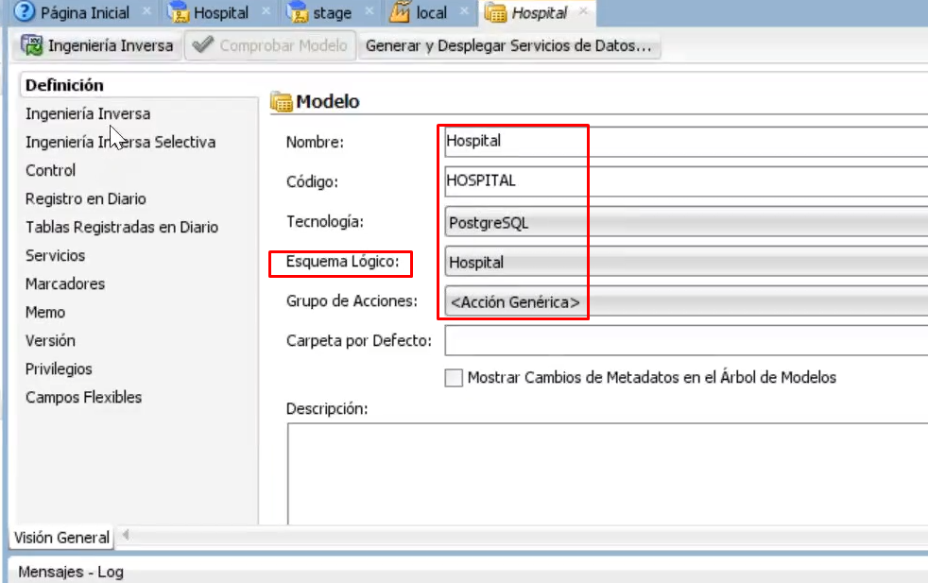Image resolution: width=928 pixels, height=583 pixels.
Task: Open the Control section
Action: pos(50,170)
